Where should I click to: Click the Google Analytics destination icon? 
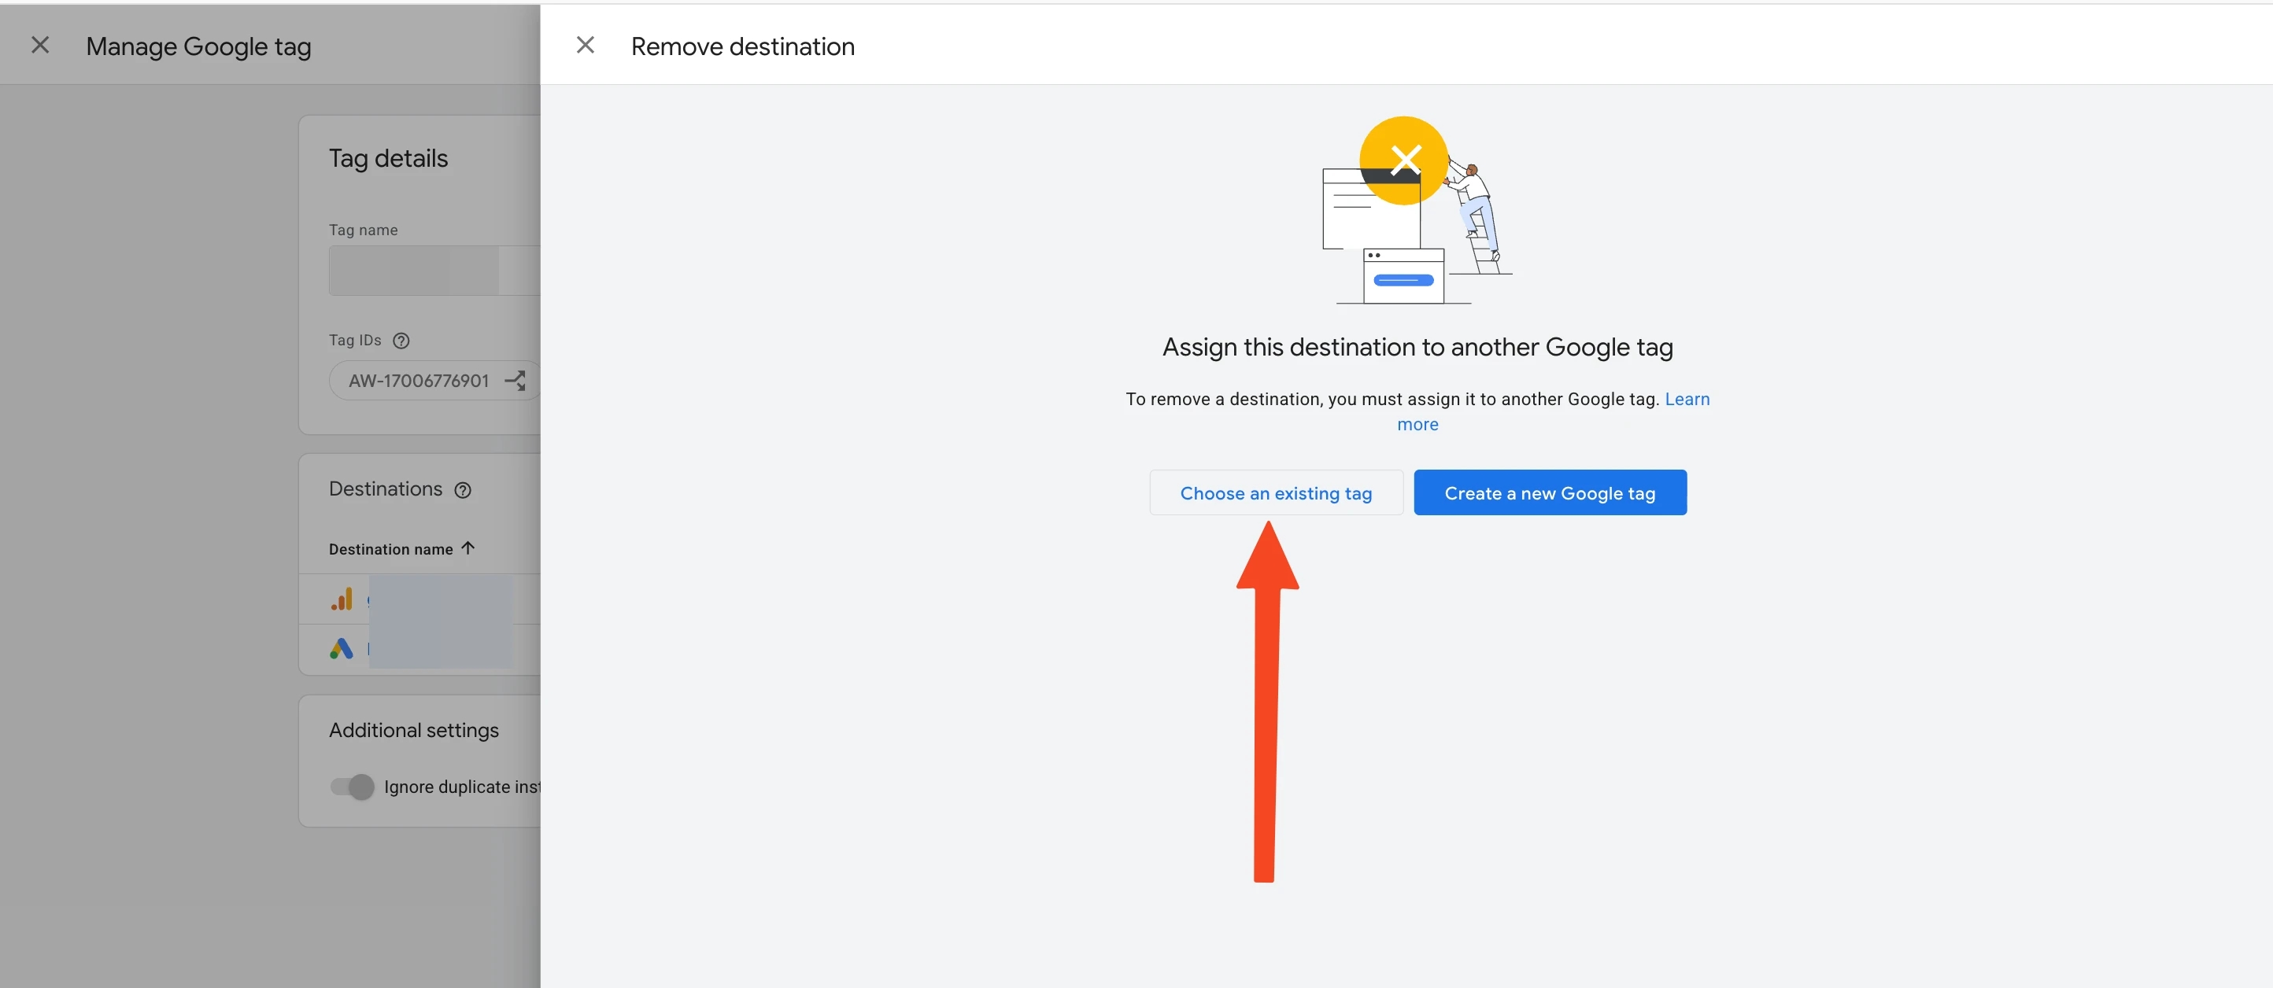tap(342, 599)
